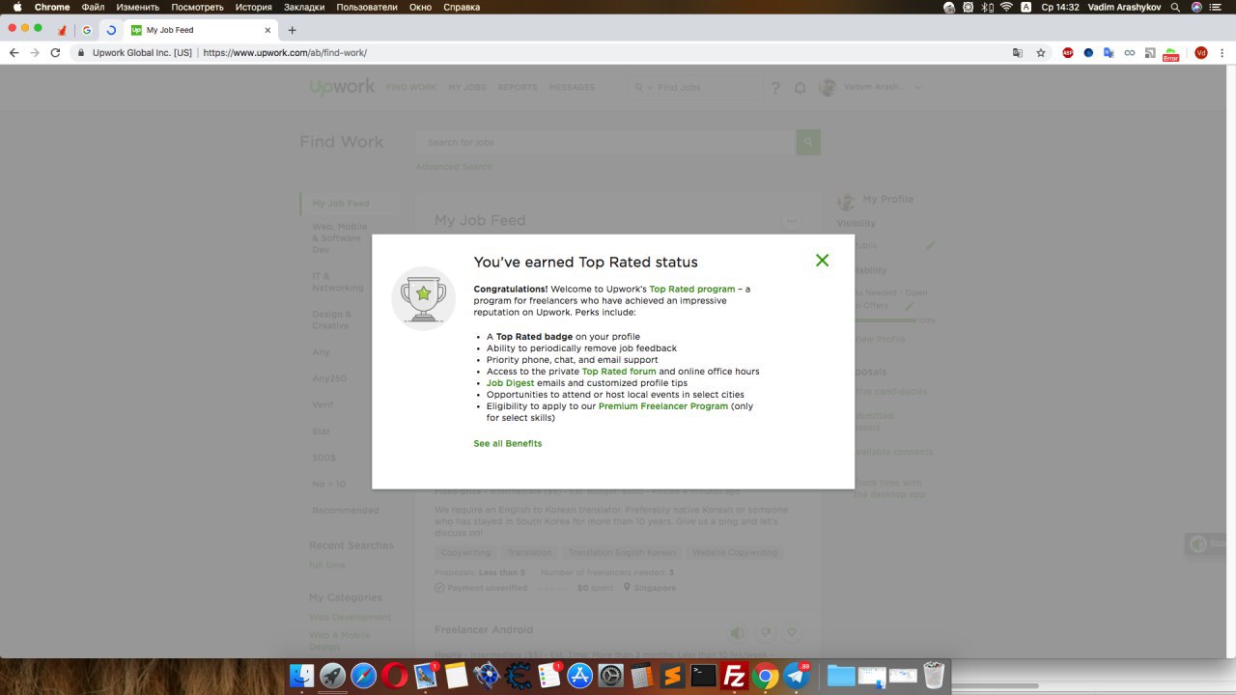Open the Top Rated program link
Viewport: 1236px width, 695px height.
[x=691, y=289]
